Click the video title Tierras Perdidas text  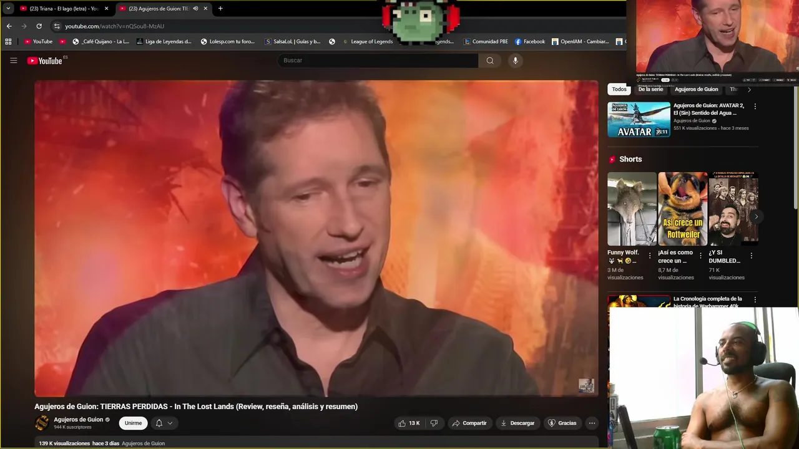point(196,407)
